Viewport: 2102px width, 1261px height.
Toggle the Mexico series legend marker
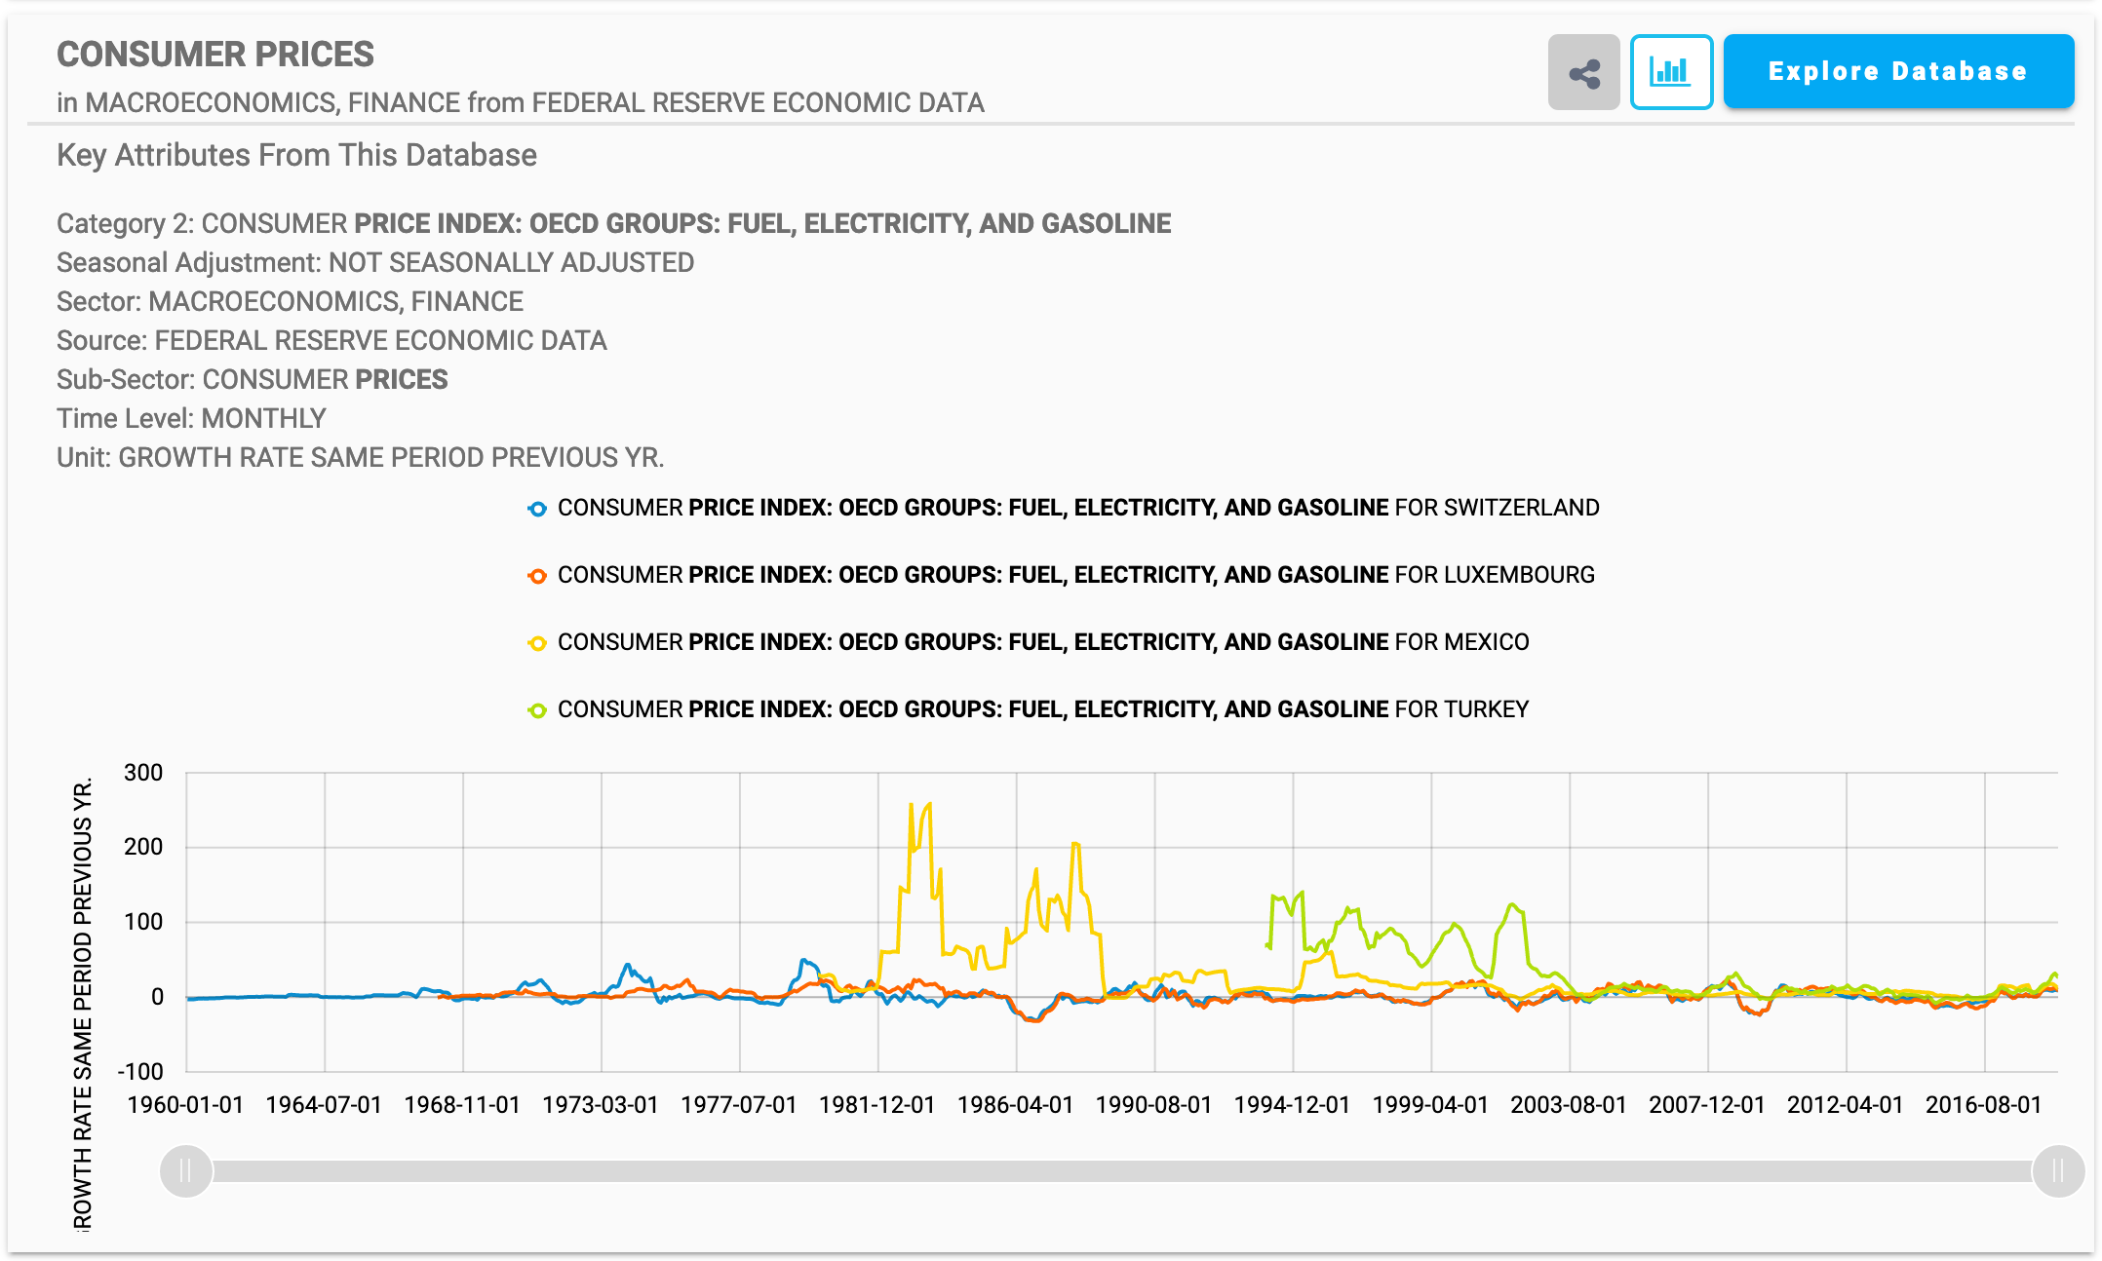coord(537,643)
